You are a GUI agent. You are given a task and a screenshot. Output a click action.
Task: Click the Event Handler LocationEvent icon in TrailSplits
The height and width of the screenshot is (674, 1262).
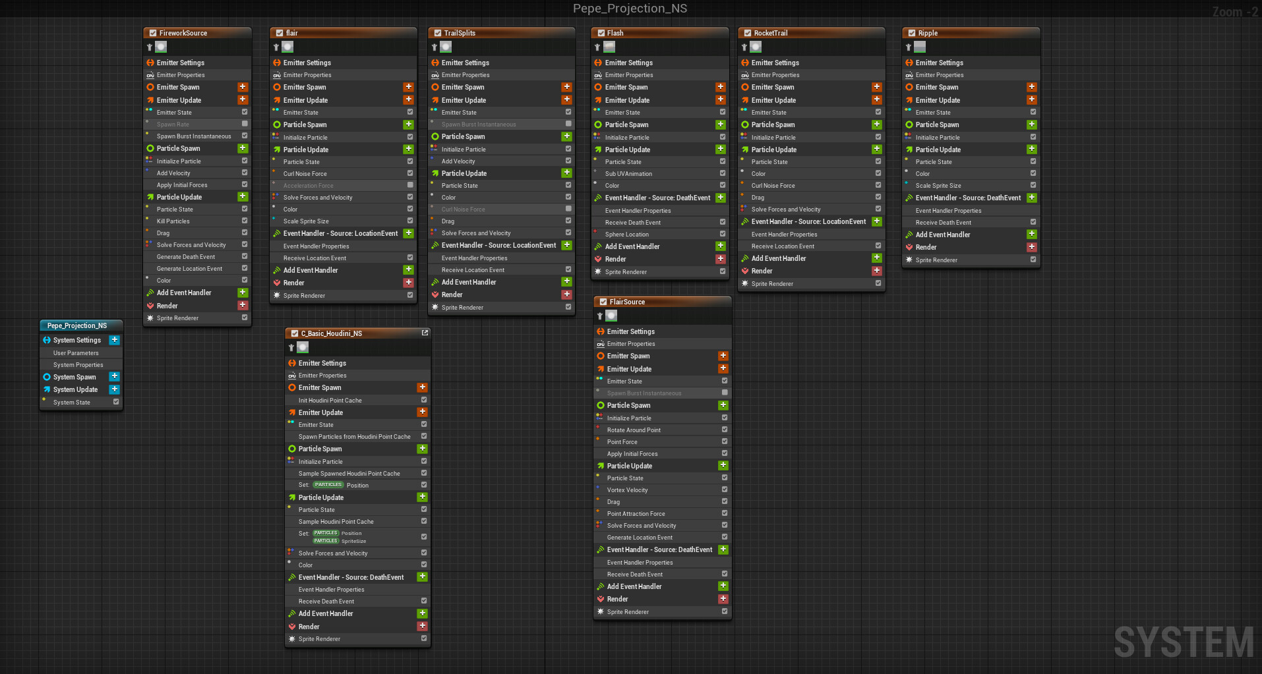coord(436,244)
